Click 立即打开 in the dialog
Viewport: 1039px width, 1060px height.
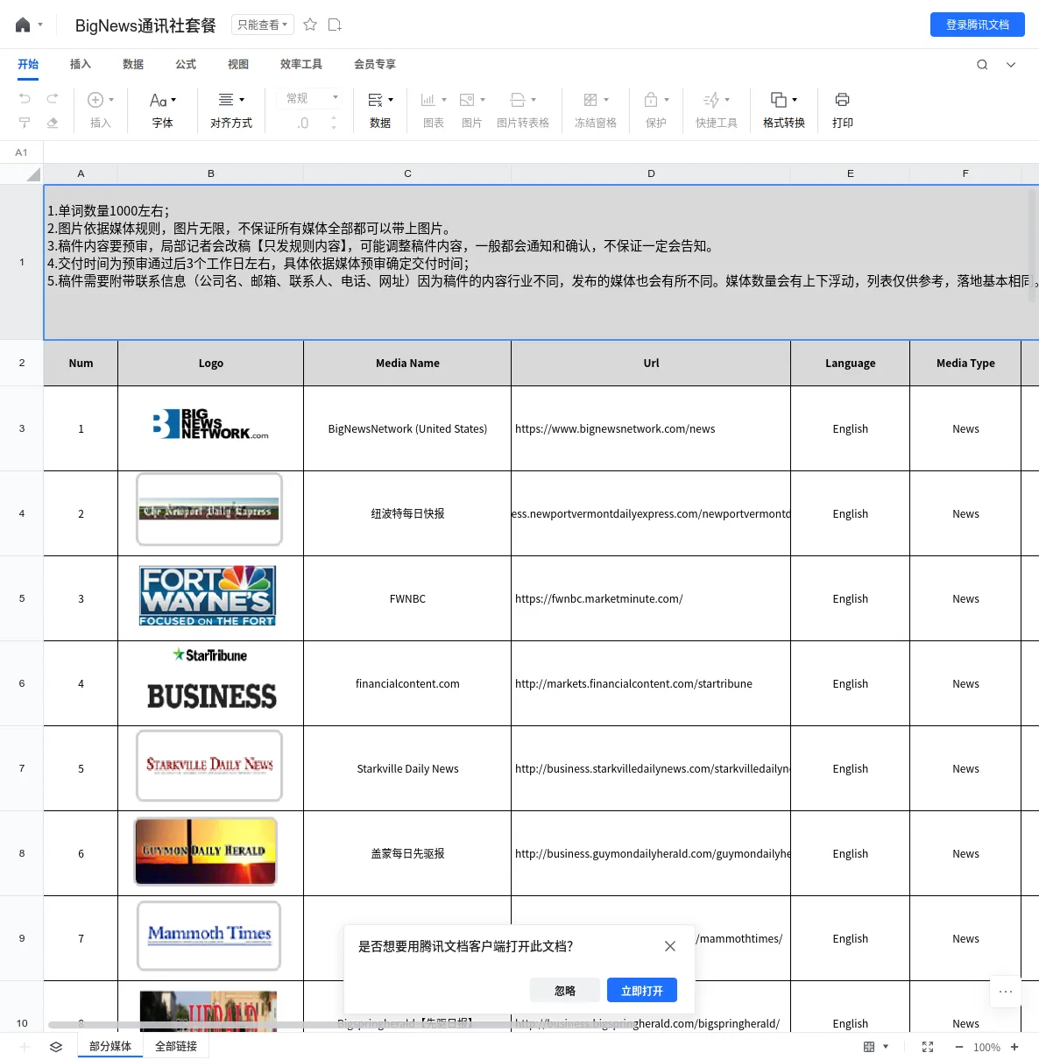pos(642,991)
